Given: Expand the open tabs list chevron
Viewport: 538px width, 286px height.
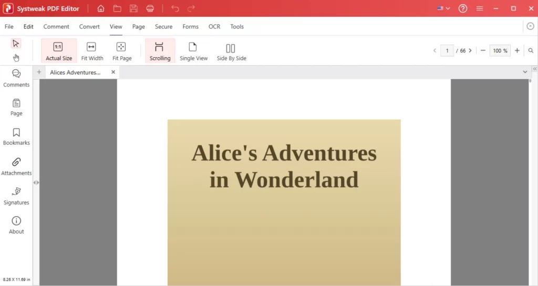Looking at the screenshot, I should point(525,72).
